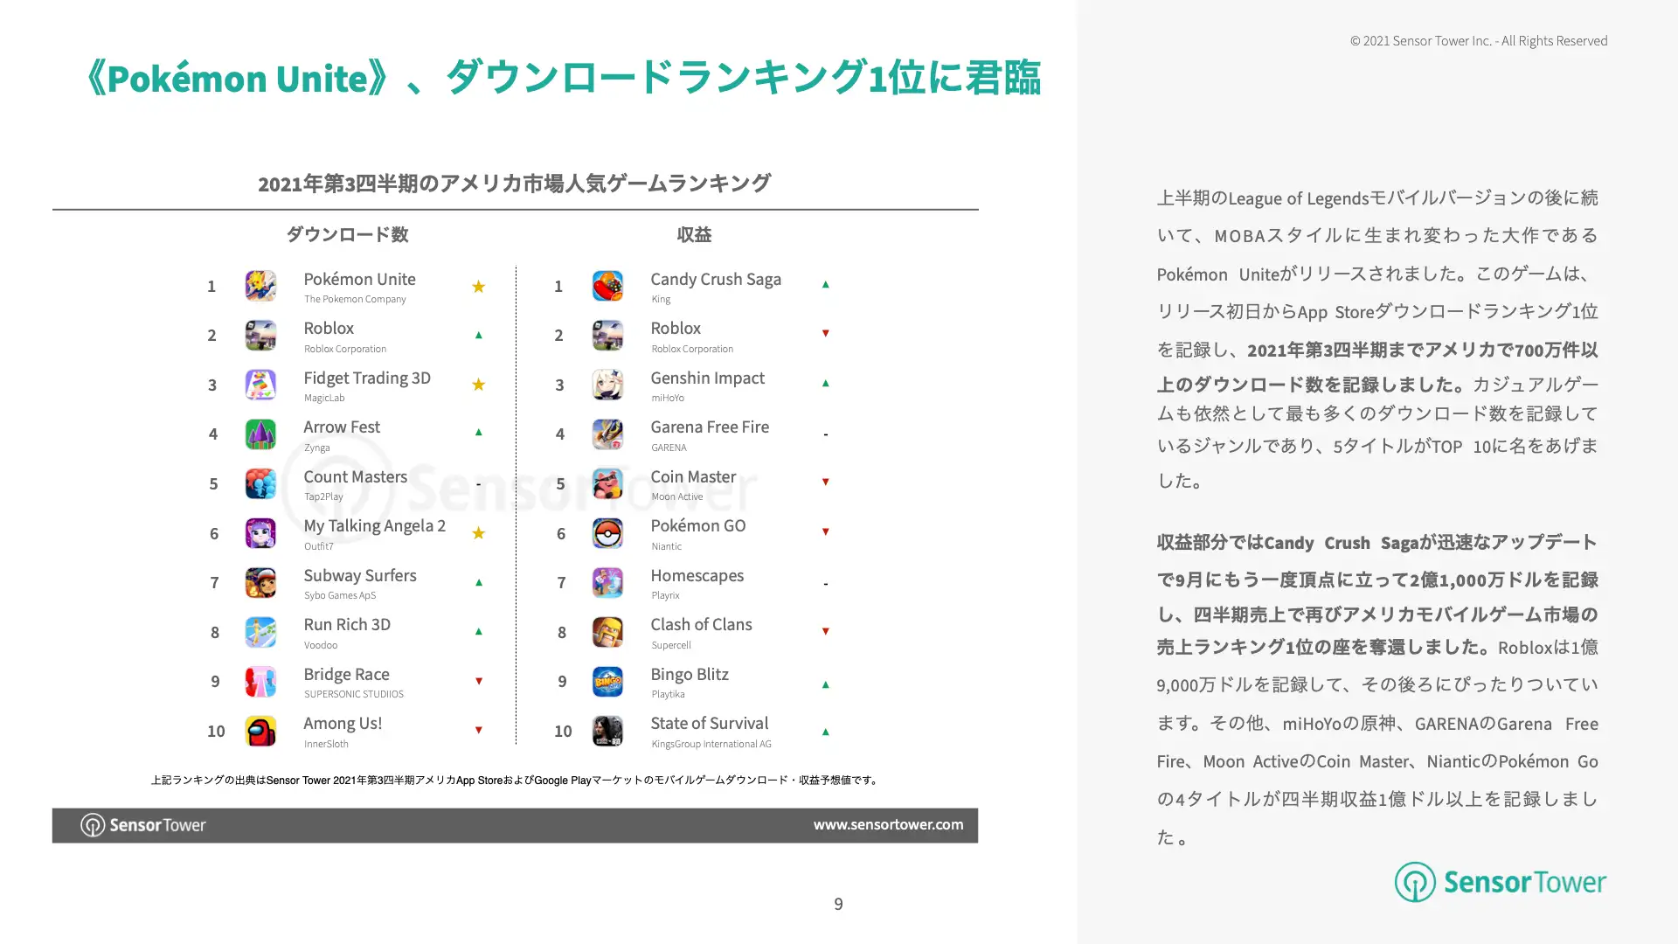
Task: Click the publisher name Supercell
Action: (671, 645)
